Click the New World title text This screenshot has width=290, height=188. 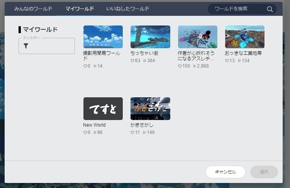point(94,125)
